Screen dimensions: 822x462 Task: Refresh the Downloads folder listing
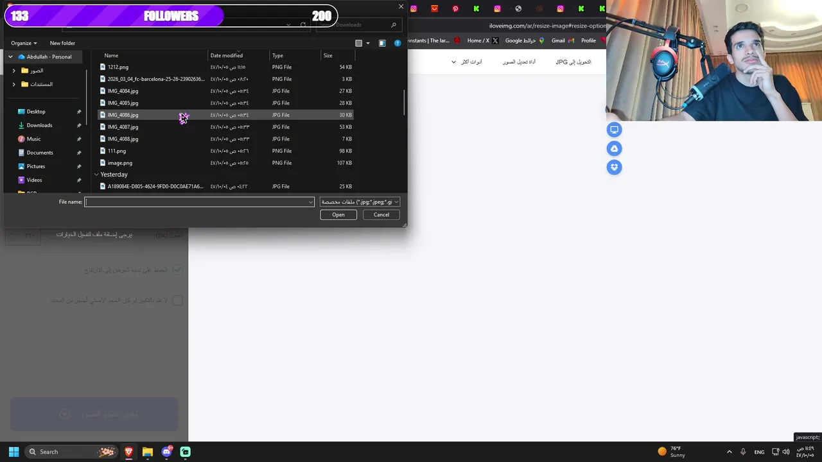[x=303, y=25]
